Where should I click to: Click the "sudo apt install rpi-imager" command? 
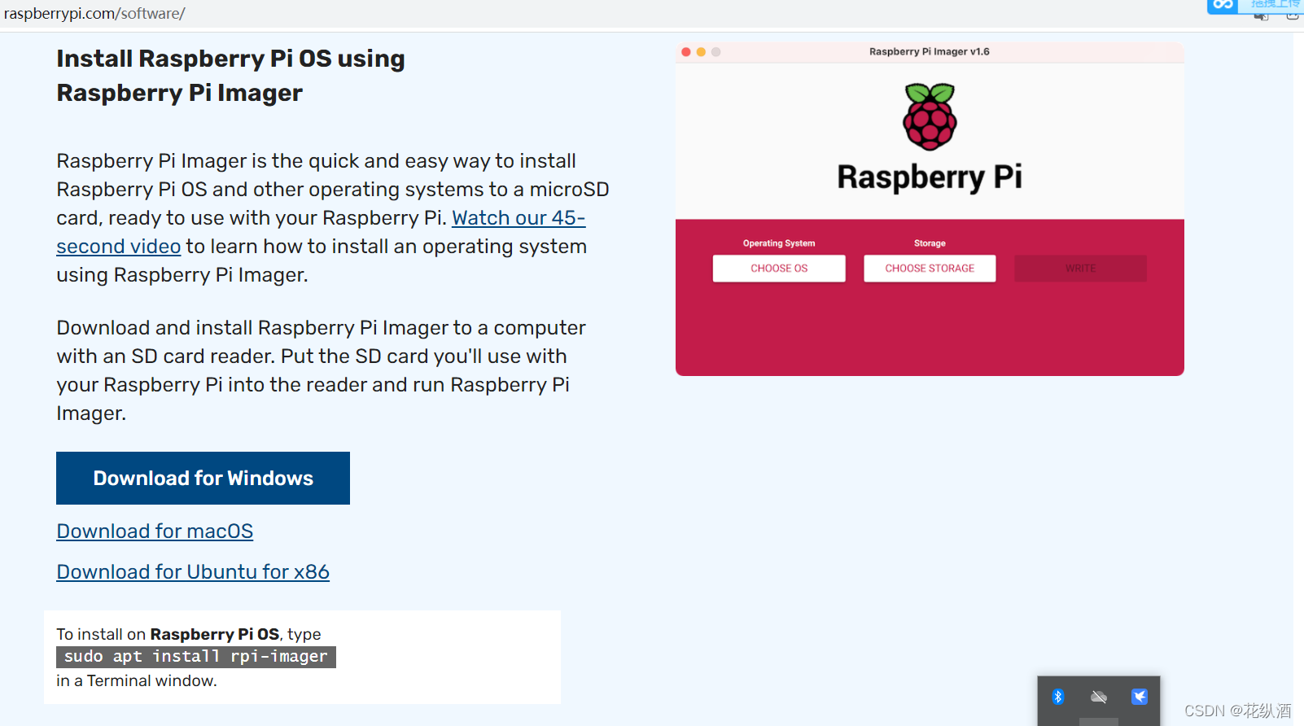pos(196,657)
